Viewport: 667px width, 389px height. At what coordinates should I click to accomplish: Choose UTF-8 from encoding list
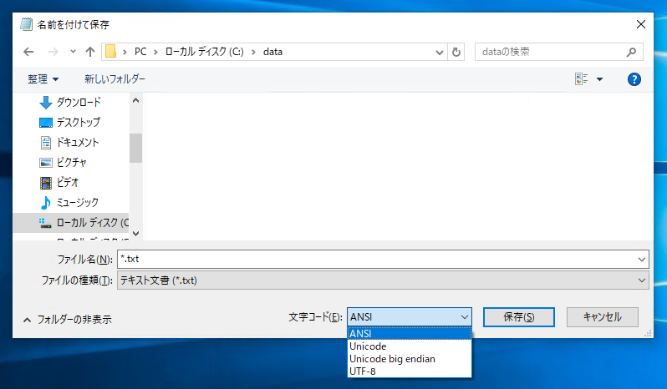click(410, 371)
